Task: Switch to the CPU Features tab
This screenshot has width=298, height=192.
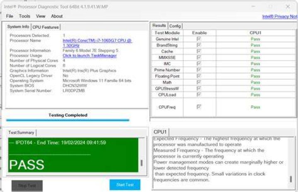Action: 46,27
